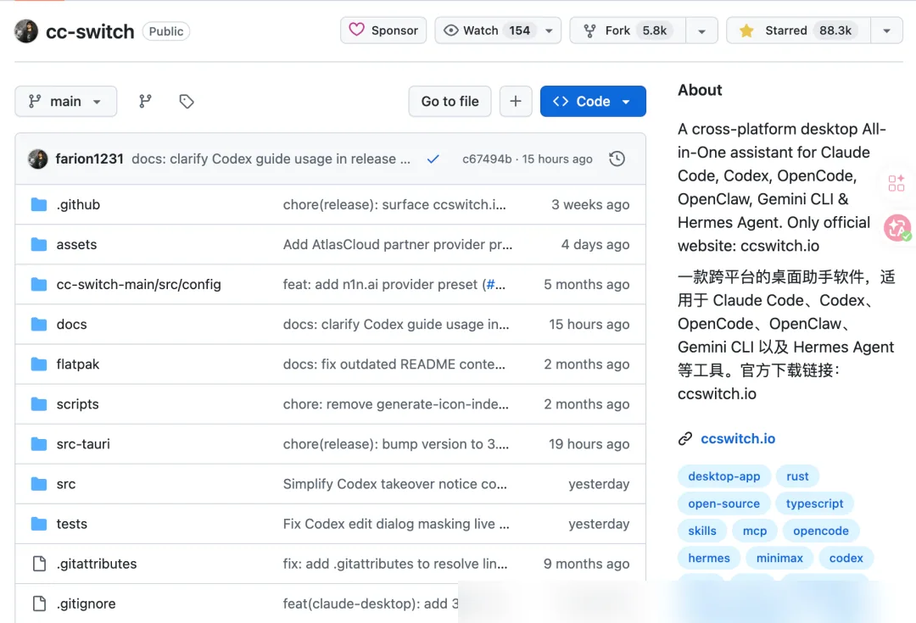Click the docs folder icon
Screen dimensions: 916x623
(38, 324)
